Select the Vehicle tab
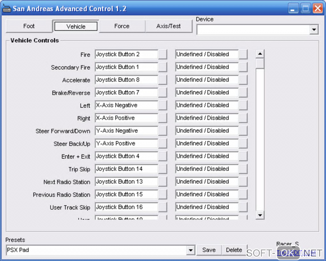Image resolution: width=326 pixels, height=261 pixels. [x=76, y=27]
